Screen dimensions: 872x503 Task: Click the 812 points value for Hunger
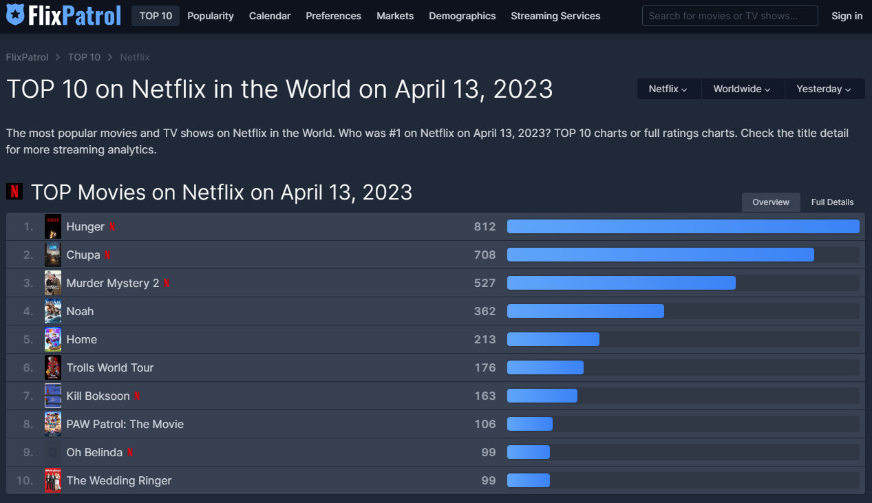click(x=485, y=226)
